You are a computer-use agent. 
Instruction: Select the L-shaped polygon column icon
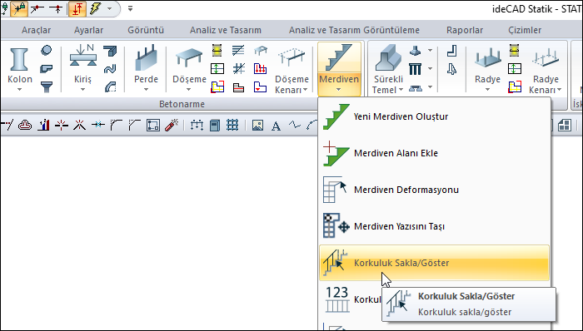tap(46, 69)
